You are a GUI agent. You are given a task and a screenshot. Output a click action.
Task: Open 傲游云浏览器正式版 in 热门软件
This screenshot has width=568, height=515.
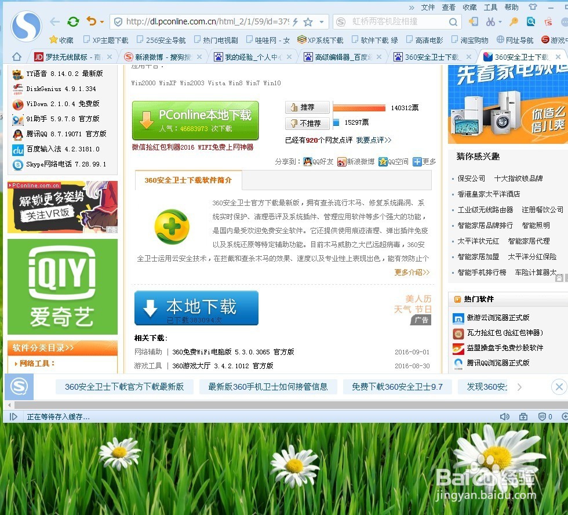click(498, 318)
